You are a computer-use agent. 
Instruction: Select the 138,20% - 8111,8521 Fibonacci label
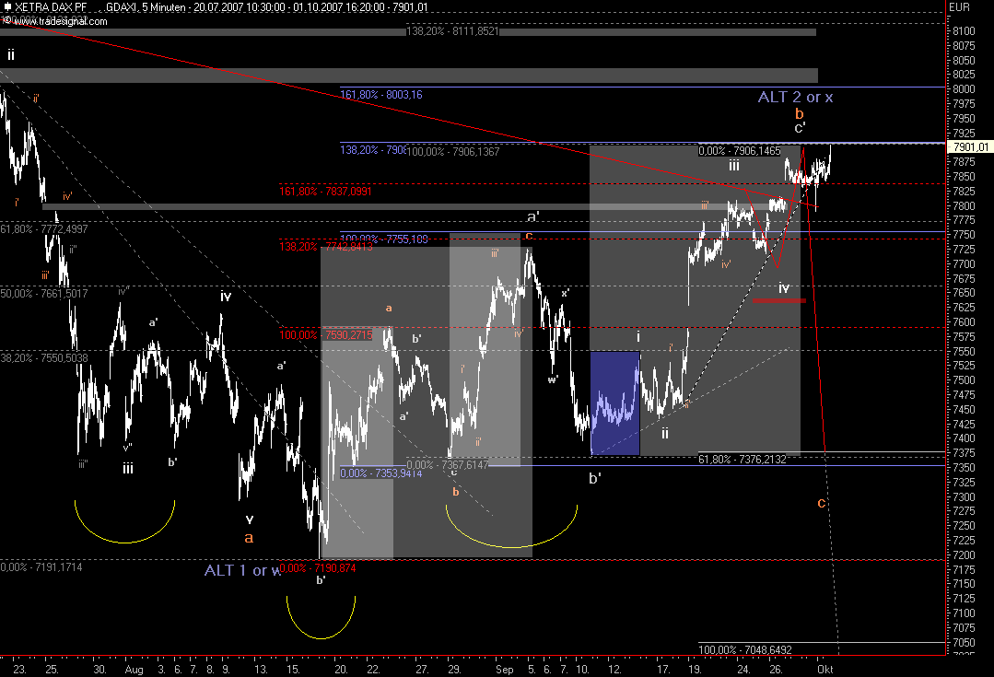(x=452, y=31)
